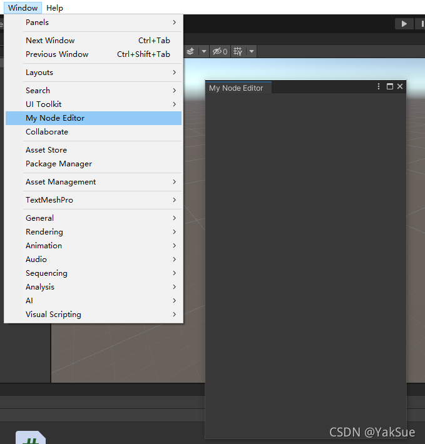Expand the TextMeshPro submenu
This screenshot has width=425, height=444.
[93, 200]
